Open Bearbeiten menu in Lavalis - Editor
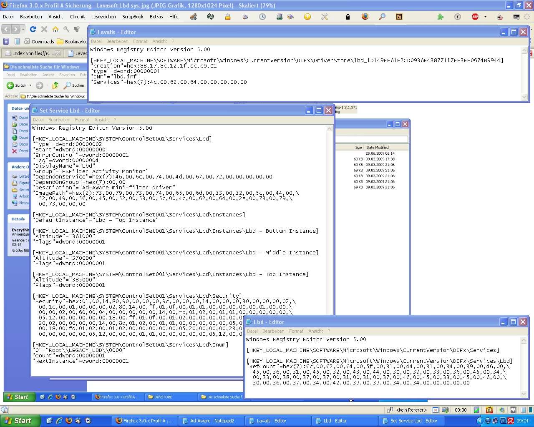The image size is (534, 427). (x=117, y=41)
